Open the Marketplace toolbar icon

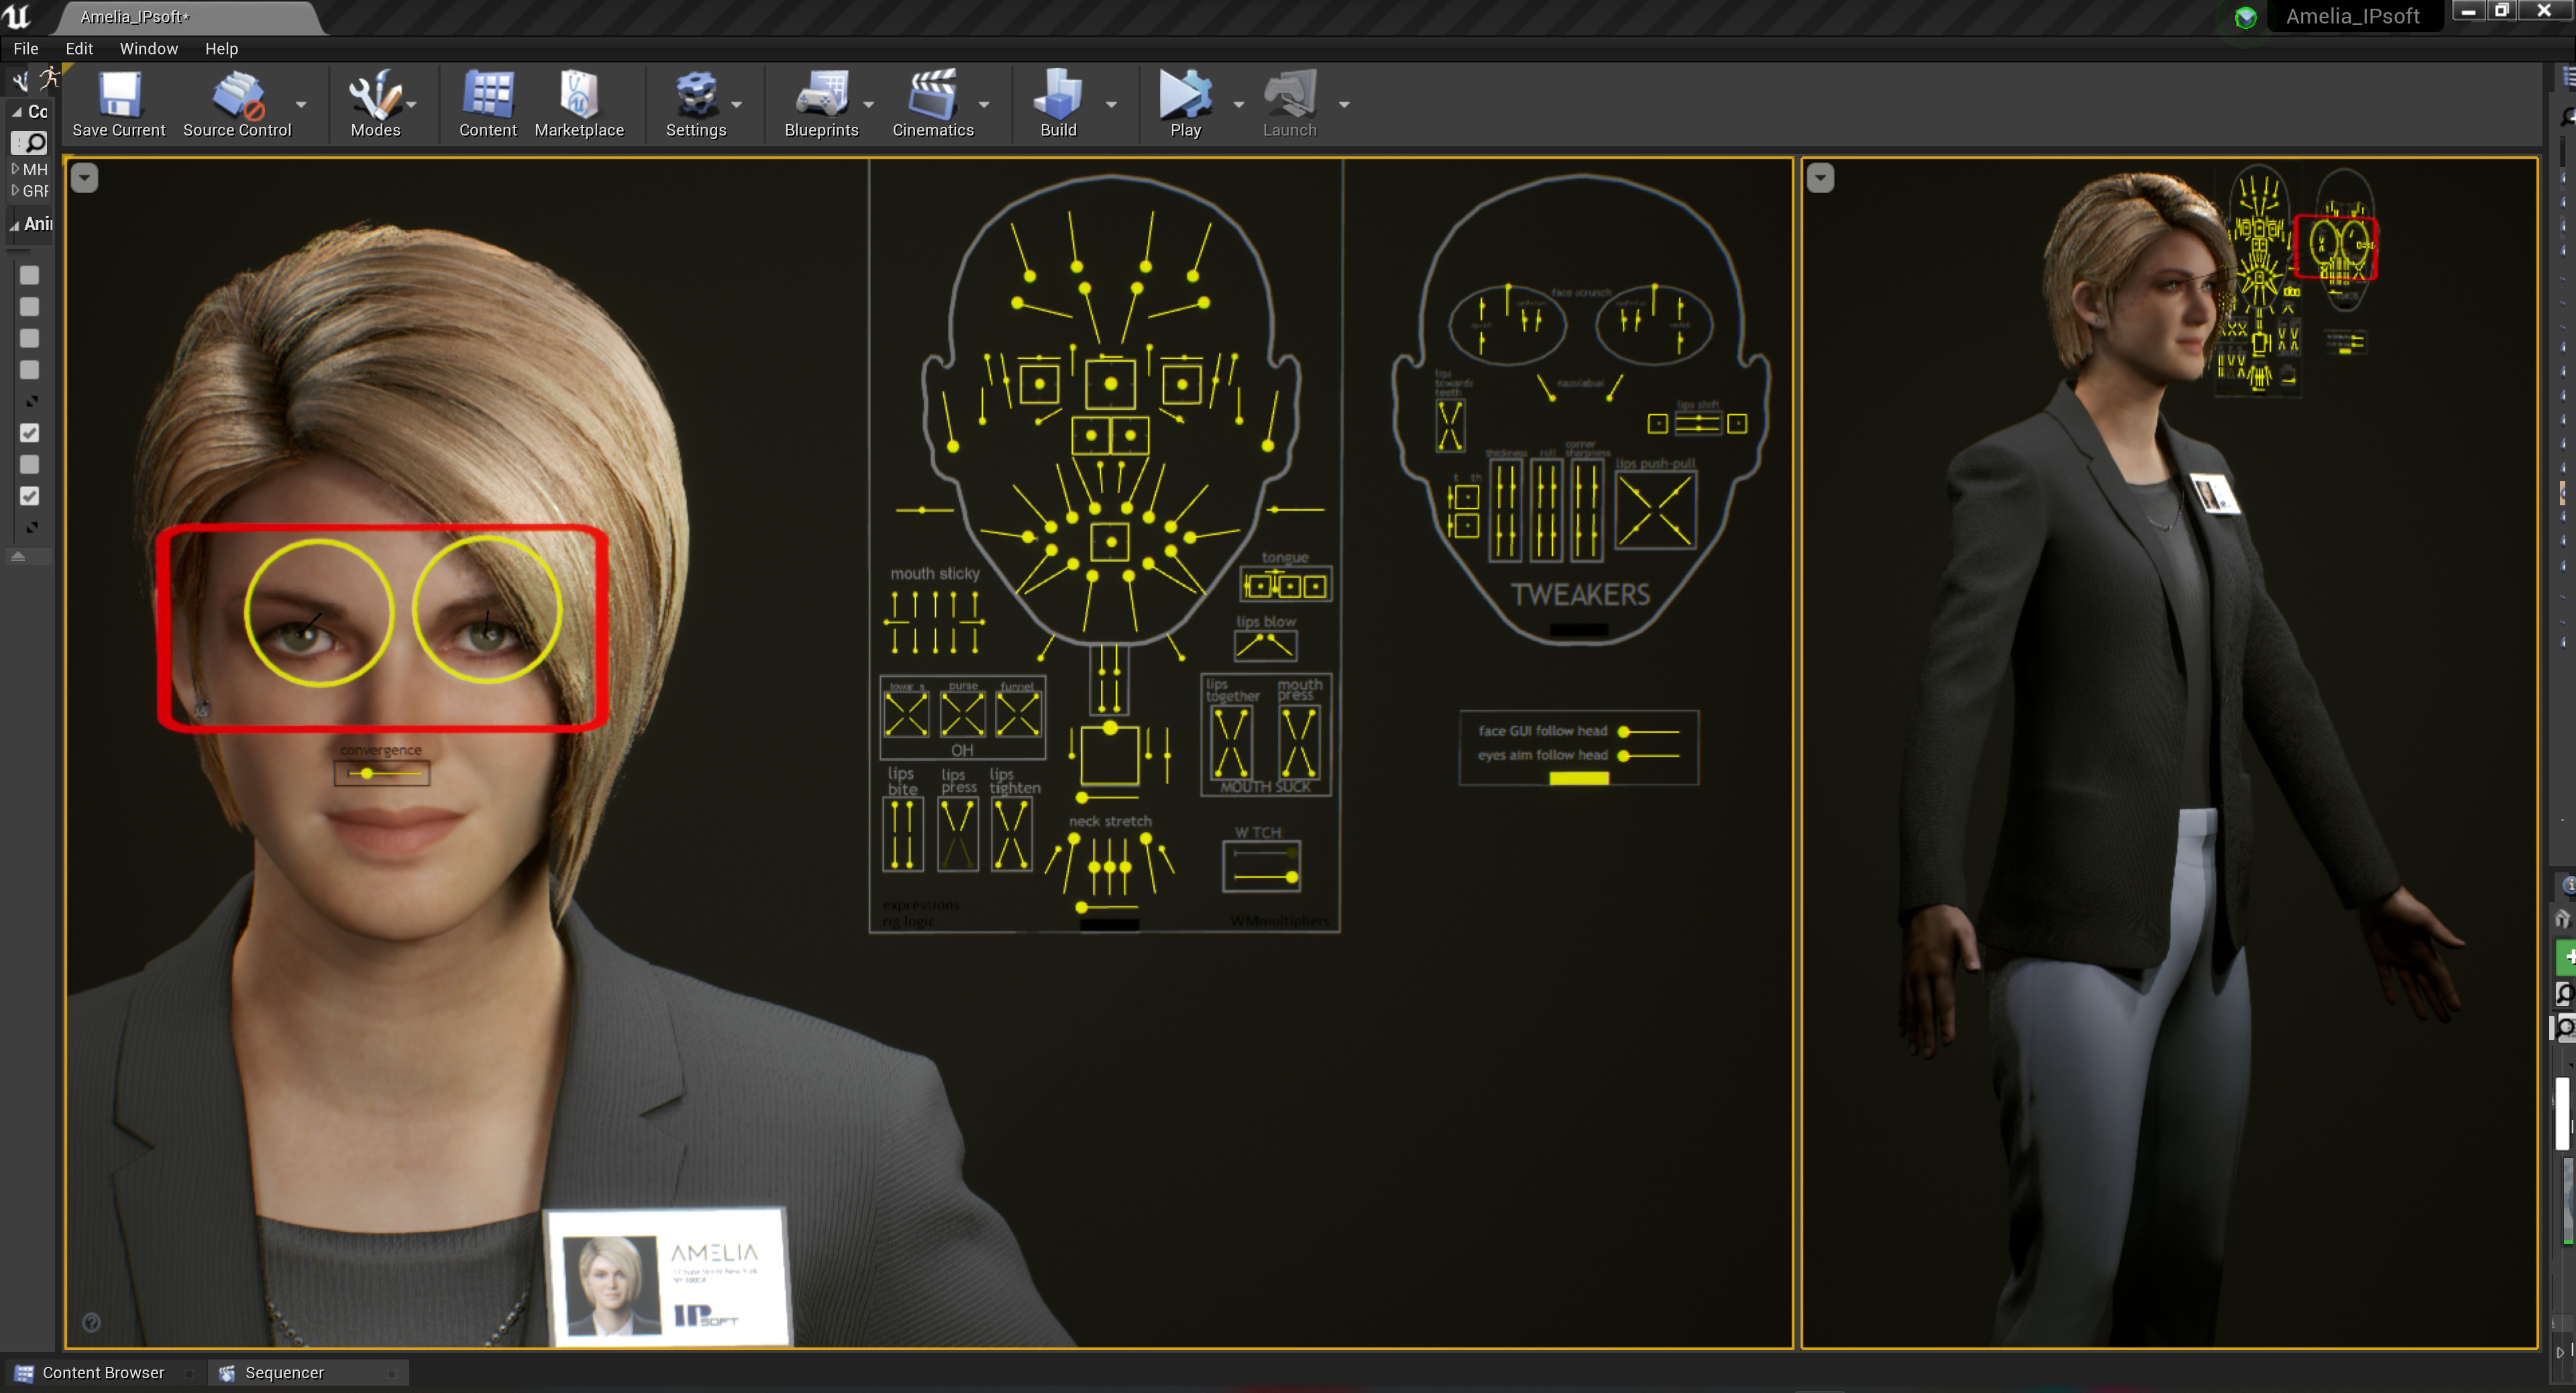click(x=579, y=95)
